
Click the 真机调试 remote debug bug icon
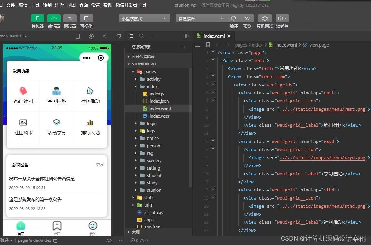click(x=265, y=18)
